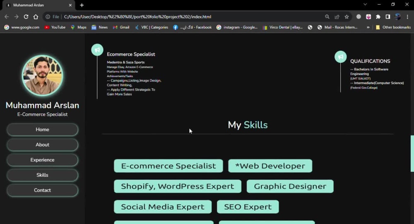Viewport: 414px width, 224px height.
Task: Click the megaphone icon beside QUALIFICATIONS
Action: (341, 57)
